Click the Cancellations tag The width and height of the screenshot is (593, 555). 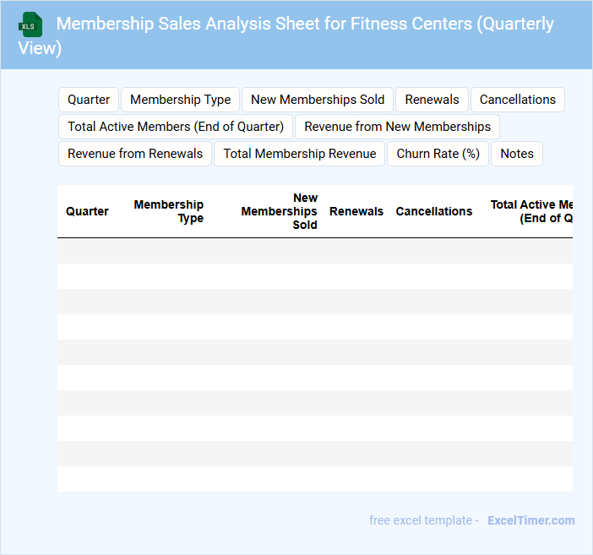(517, 100)
